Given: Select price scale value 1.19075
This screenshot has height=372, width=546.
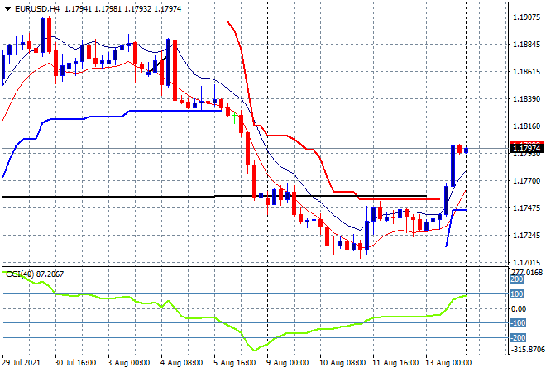Looking at the screenshot, I should click(527, 17).
